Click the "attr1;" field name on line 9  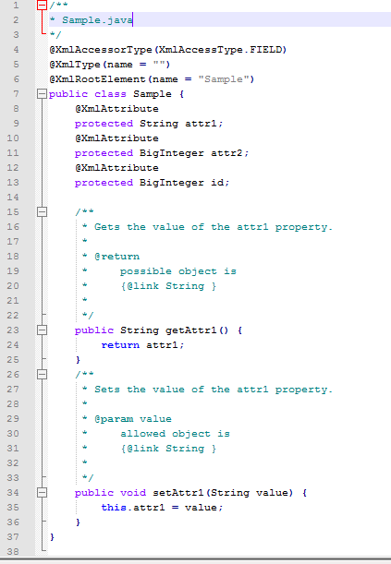204,124
